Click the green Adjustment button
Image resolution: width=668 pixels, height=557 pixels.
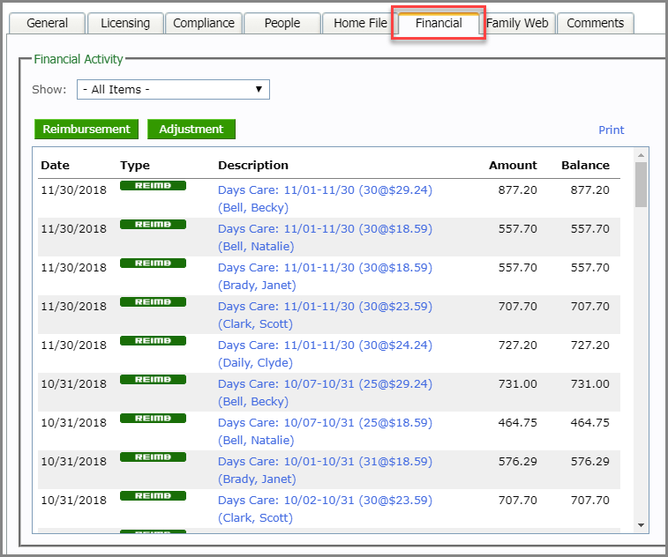pyautogui.click(x=191, y=129)
